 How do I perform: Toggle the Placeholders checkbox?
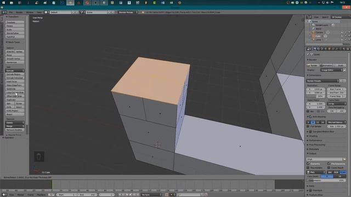pos(308,167)
